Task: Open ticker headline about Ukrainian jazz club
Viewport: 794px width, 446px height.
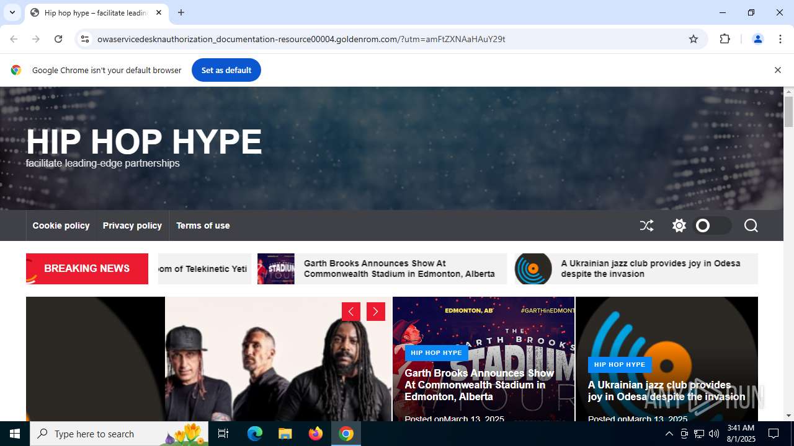Action: point(651,268)
